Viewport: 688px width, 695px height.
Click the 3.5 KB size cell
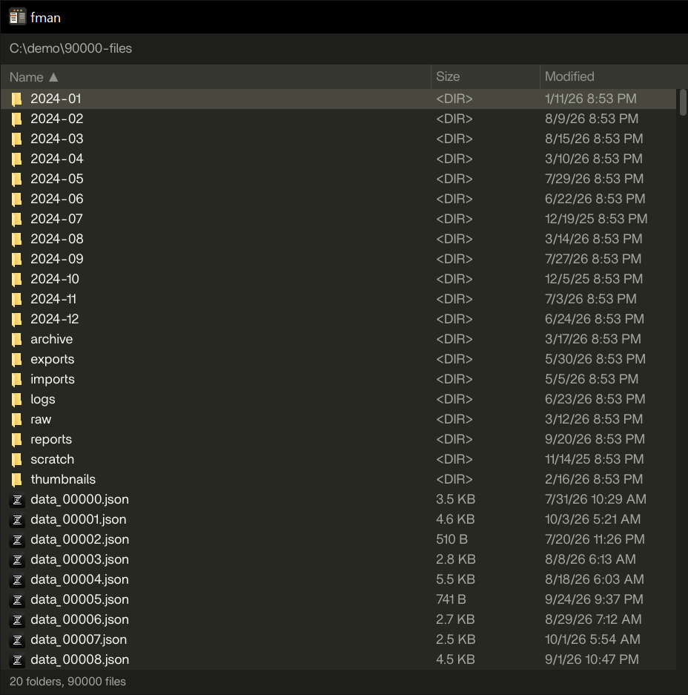(455, 499)
